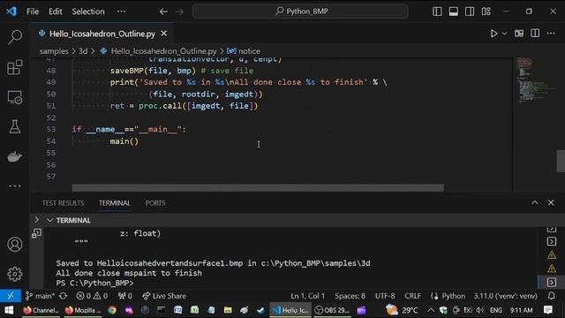Click the horizontal editor scrollbar
This screenshot has width=565, height=318.
(x=258, y=187)
